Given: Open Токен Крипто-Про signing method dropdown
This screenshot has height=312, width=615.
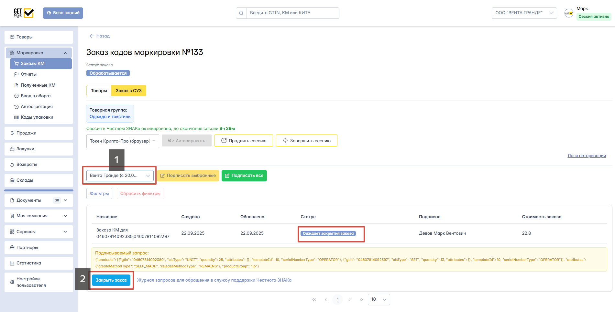Looking at the screenshot, I should 123,141.
